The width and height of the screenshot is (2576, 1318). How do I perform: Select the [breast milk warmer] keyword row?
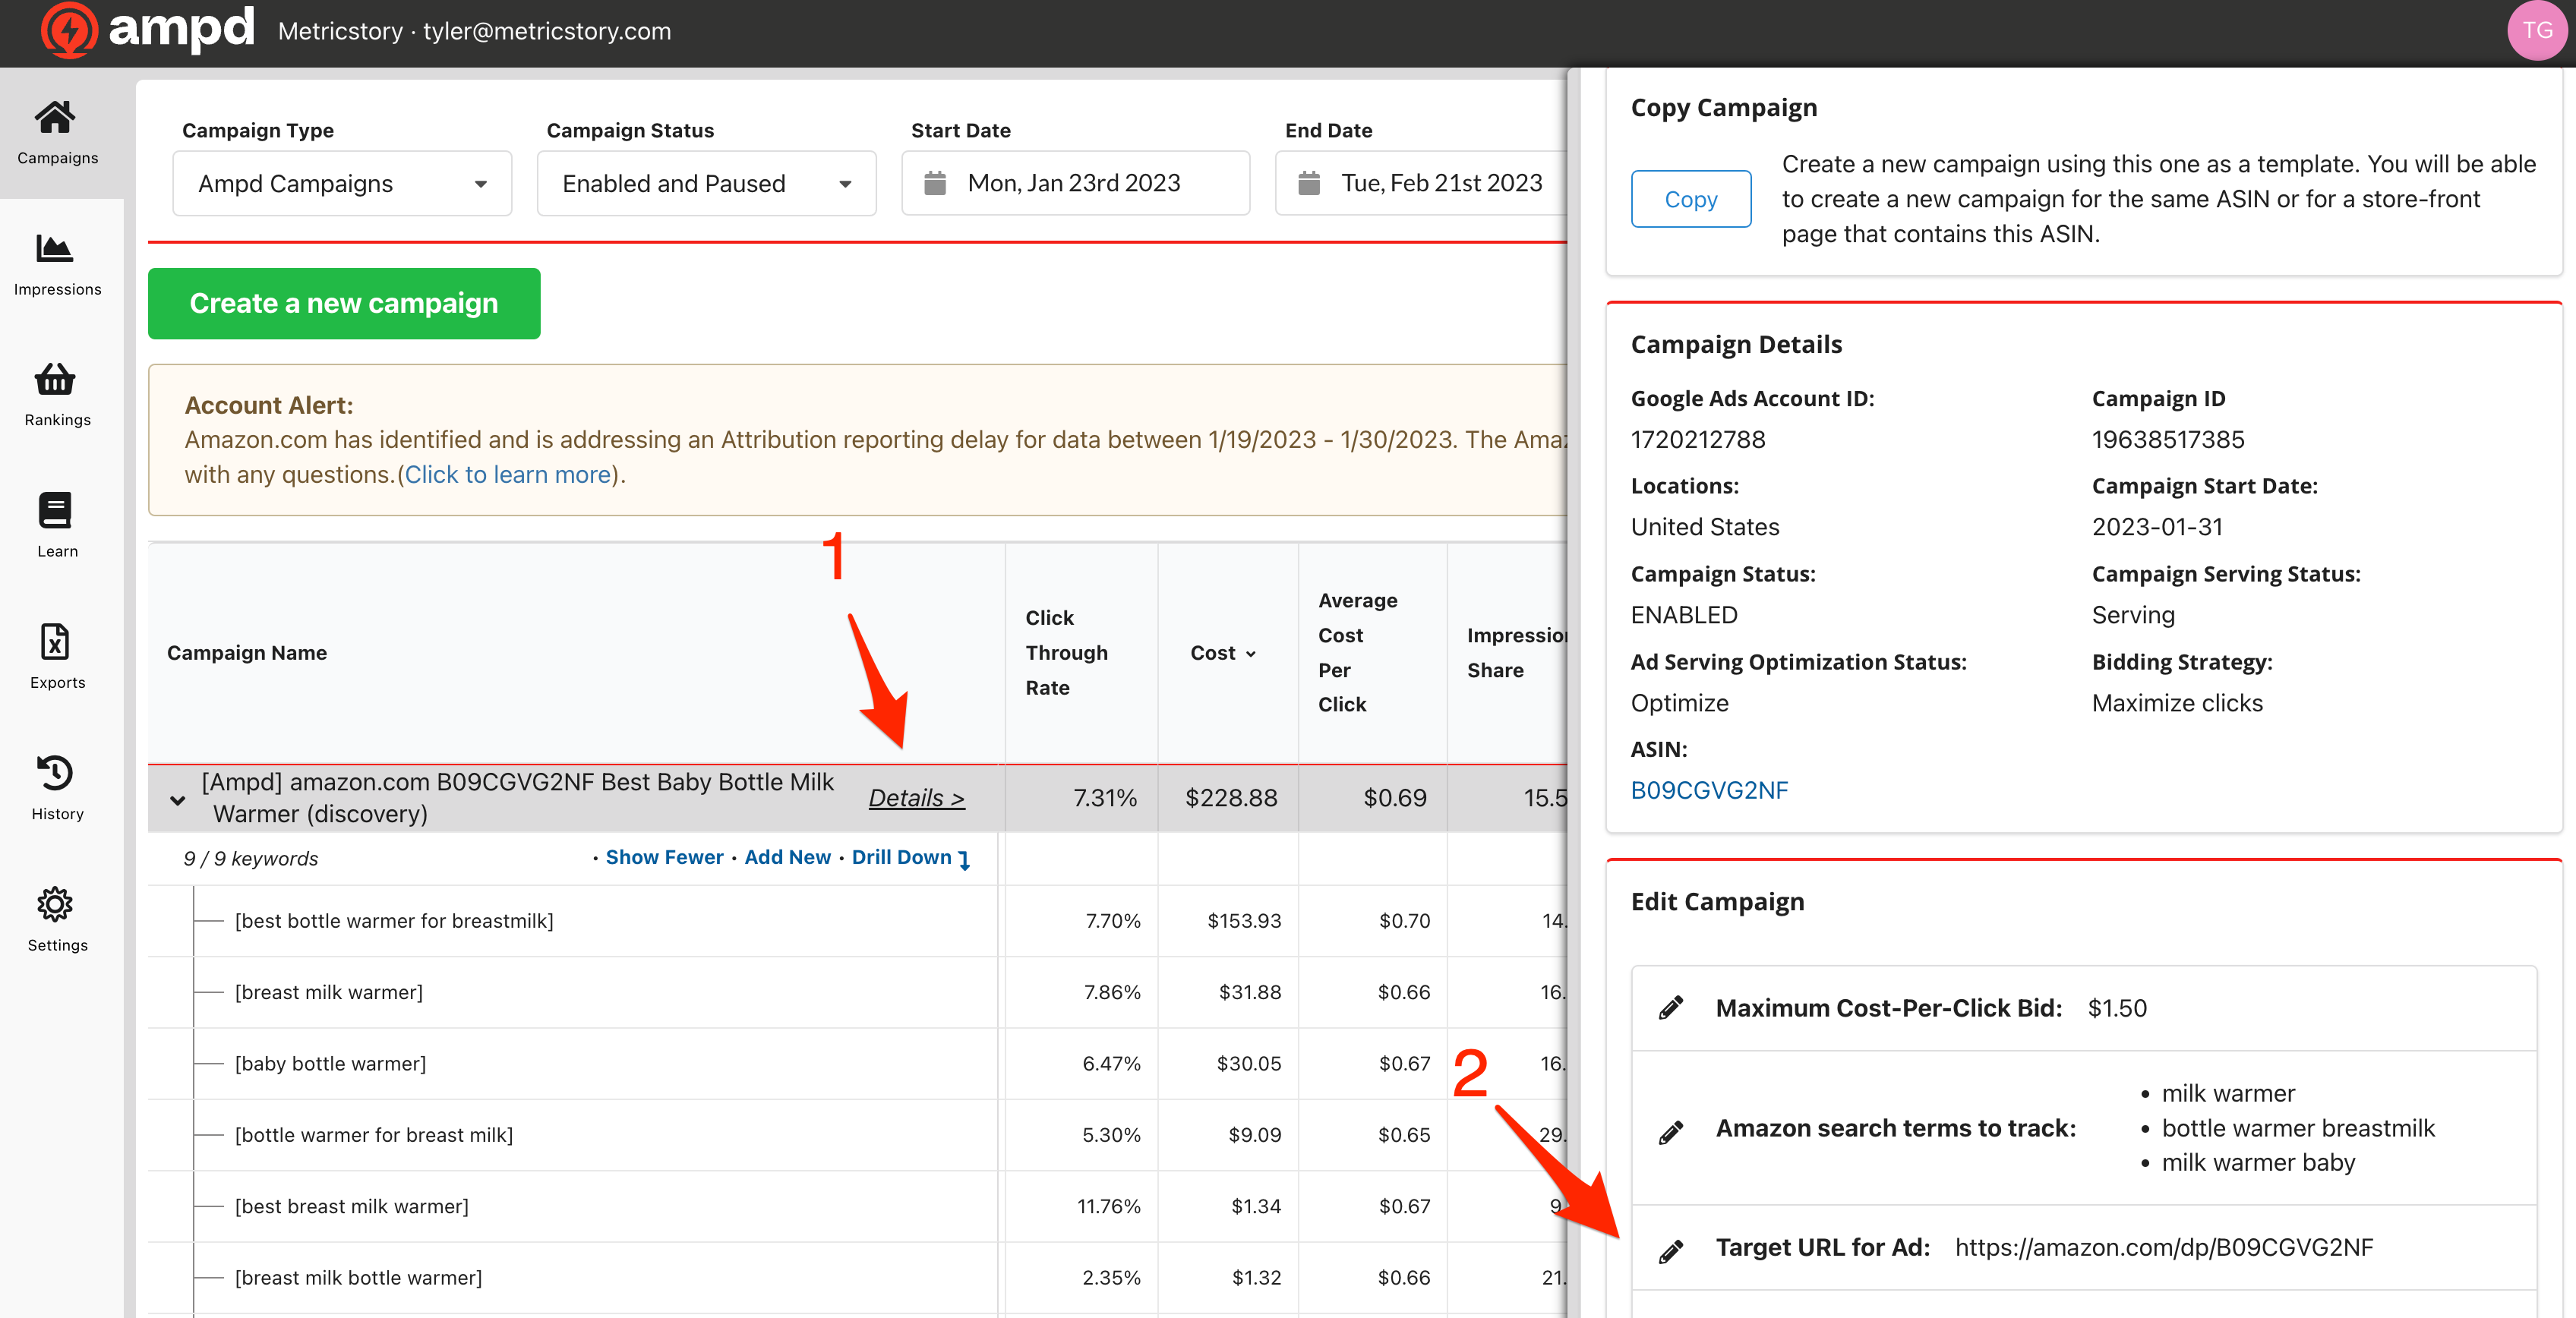(x=328, y=992)
